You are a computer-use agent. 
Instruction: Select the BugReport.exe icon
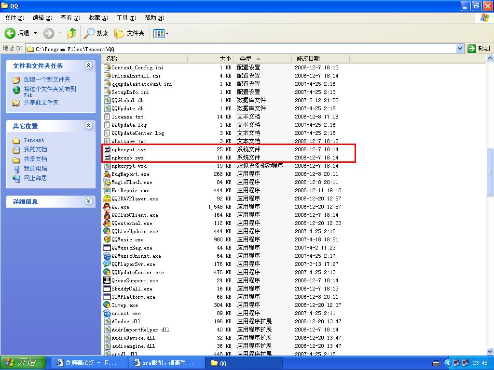(107, 174)
